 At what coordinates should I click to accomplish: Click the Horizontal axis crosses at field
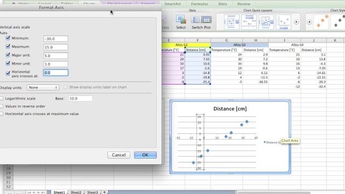tap(56, 73)
